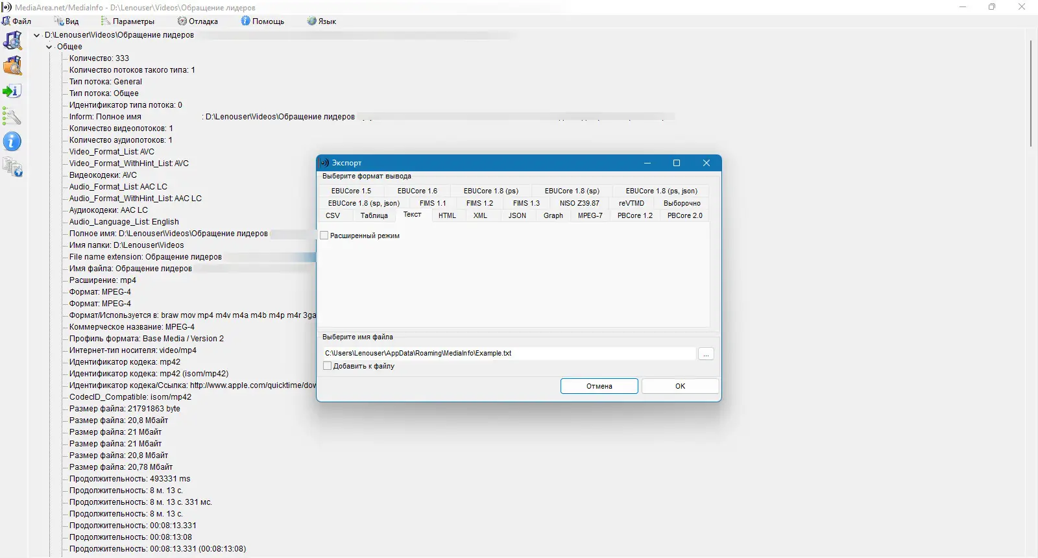The image size is (1038, 558).
Task: Choose the JSON export format tab
Action: pyautogui.click(x=517, y=215)
